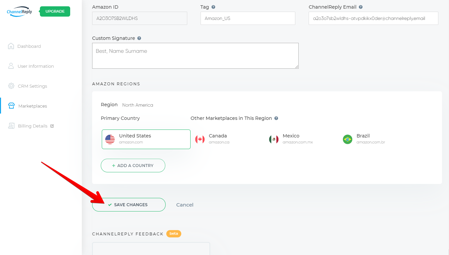This screenshot has height=255, width=449.
Task: Select United States primary country card
Action: point(146,139)
